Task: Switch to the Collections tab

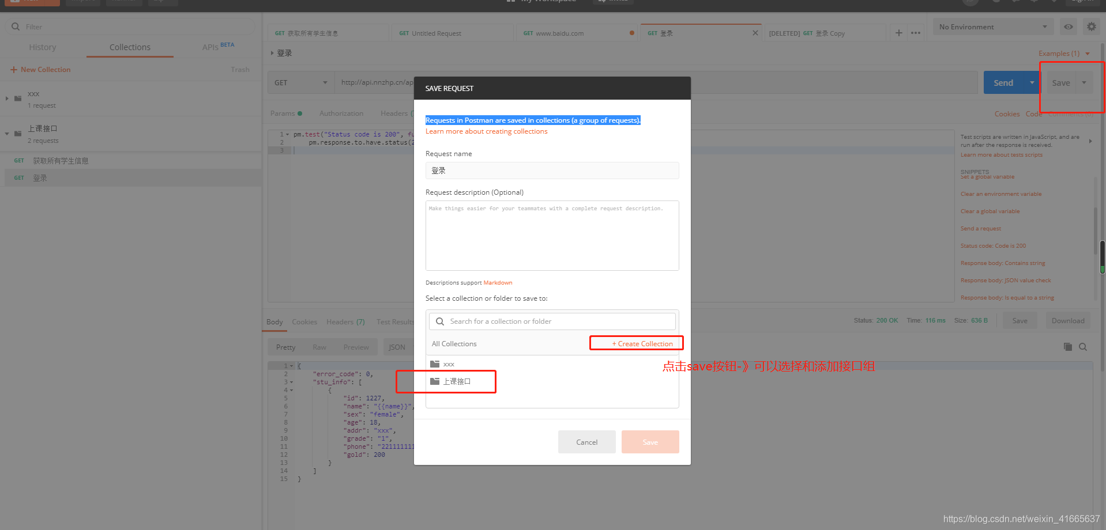Action: click(x=130, y=47)
